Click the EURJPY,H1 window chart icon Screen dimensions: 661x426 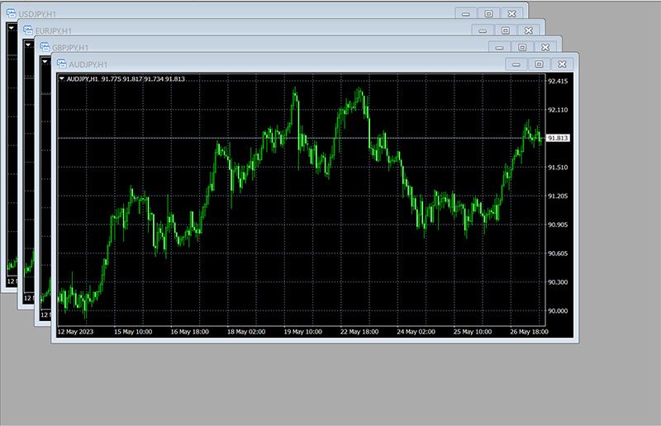[27, 30]
